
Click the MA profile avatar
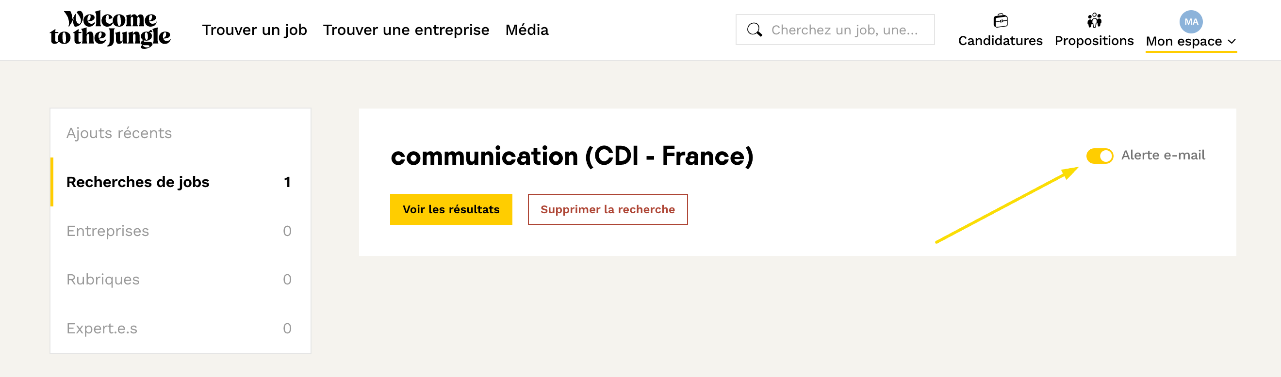(x=1190, y=21)
